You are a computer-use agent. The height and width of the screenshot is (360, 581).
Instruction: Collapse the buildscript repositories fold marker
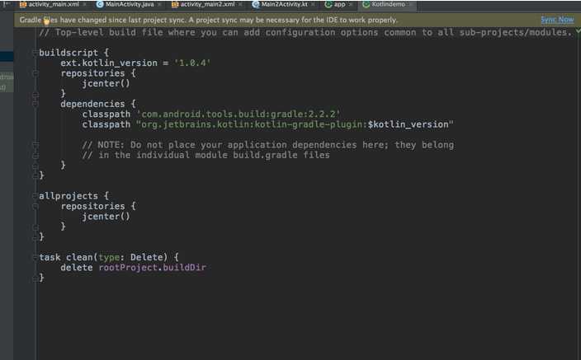35,73
